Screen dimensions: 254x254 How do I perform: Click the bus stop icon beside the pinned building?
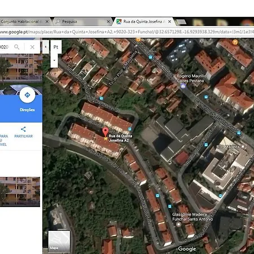130,129
